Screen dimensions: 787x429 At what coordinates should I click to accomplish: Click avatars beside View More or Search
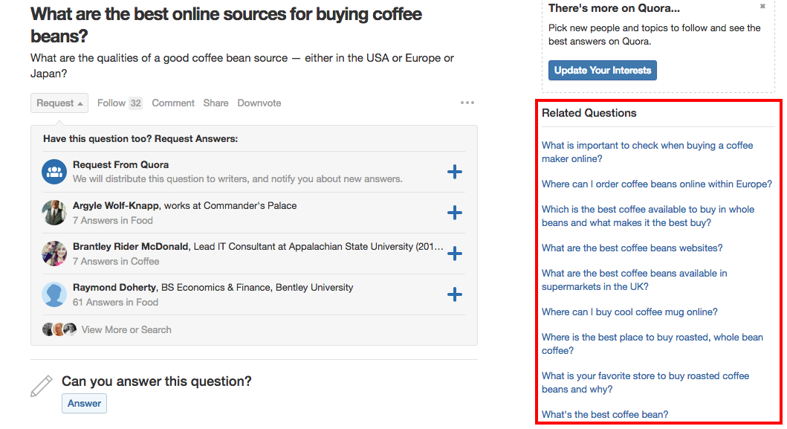pyautogui.click(x=59, y=329)
